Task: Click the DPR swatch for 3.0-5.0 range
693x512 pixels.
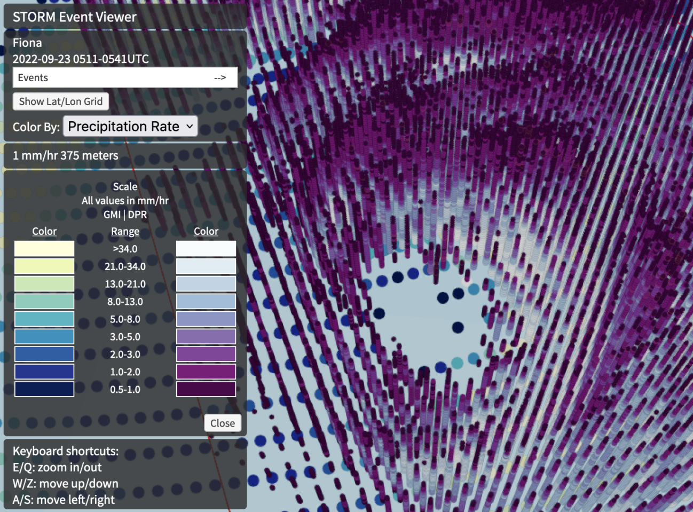Action: coord(206,337)
